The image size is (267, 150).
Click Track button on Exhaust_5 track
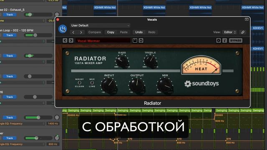pos(10,15)
